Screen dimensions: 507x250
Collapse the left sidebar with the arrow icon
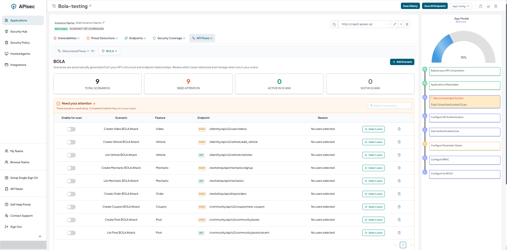[40, 236]
